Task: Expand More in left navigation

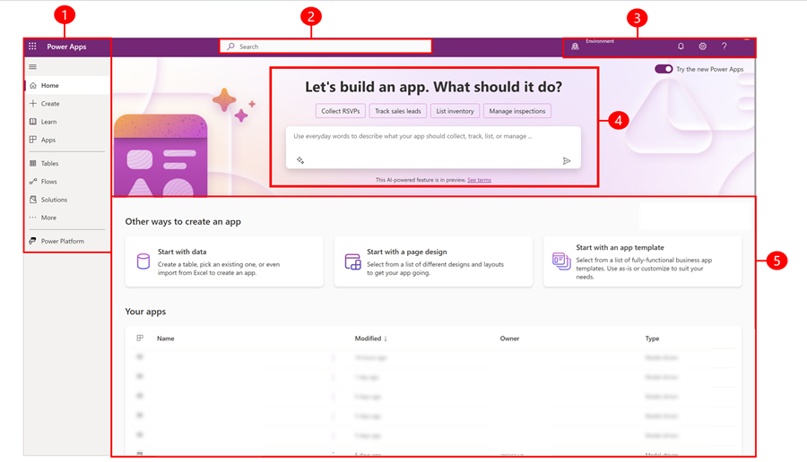Action: coord(67,218)
